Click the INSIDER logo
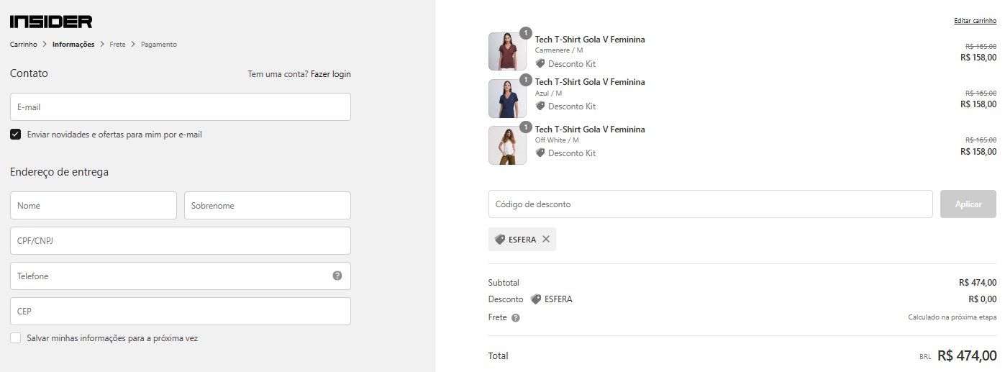 (51, 22)
